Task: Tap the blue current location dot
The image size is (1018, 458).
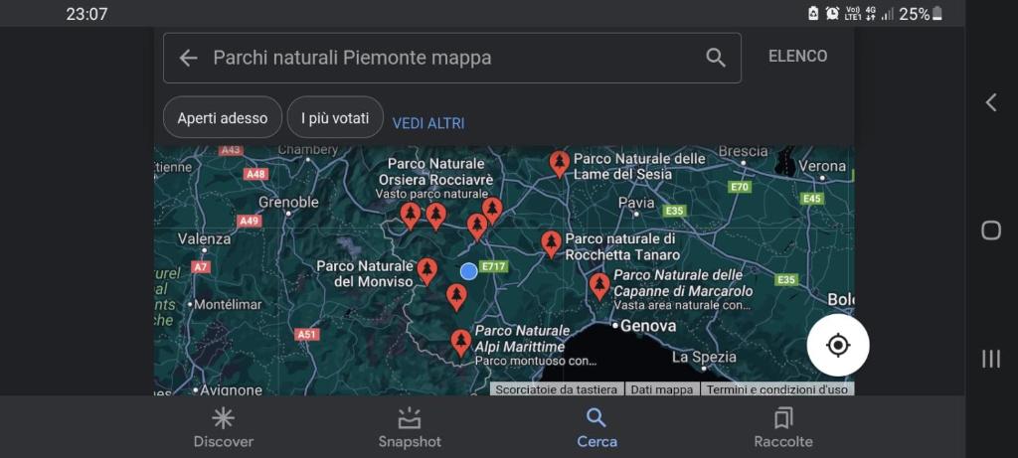Action: coord(469,271)
